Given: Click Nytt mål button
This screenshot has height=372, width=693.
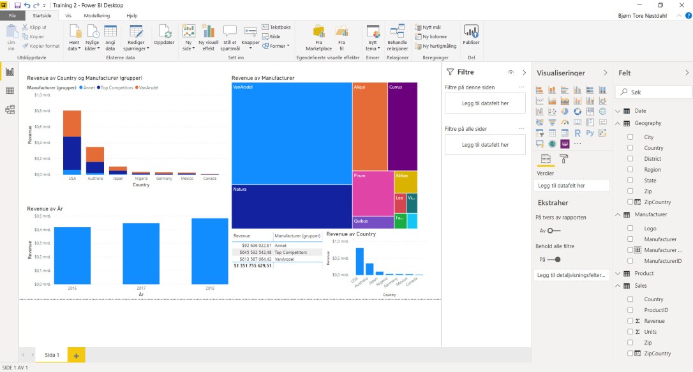Looking at the screenshot, I should pyautogui.click(x=428, y=27).
